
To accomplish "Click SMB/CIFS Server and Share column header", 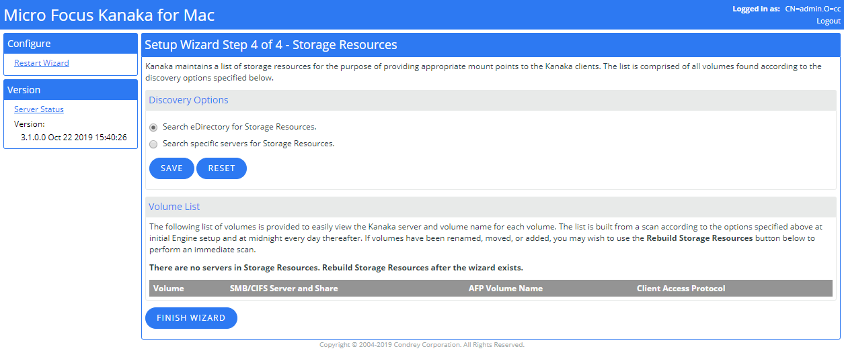I will tap(284, 289).
